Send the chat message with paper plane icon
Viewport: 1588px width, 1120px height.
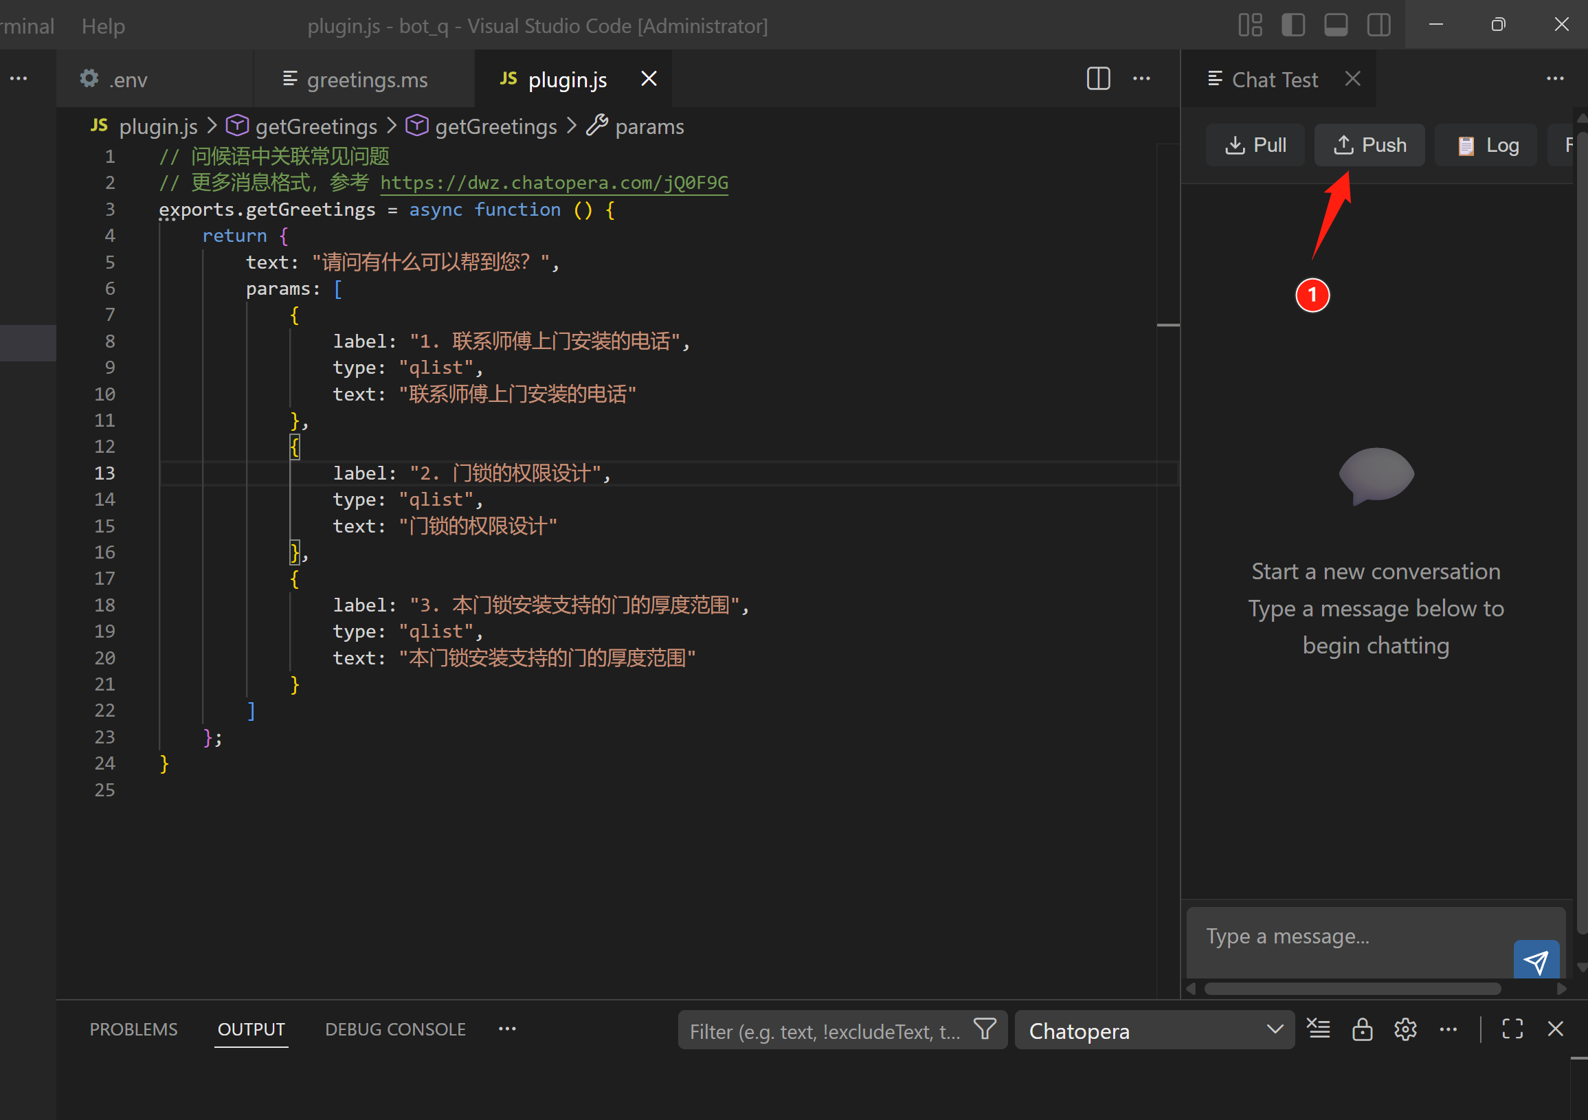(1536, 961)
